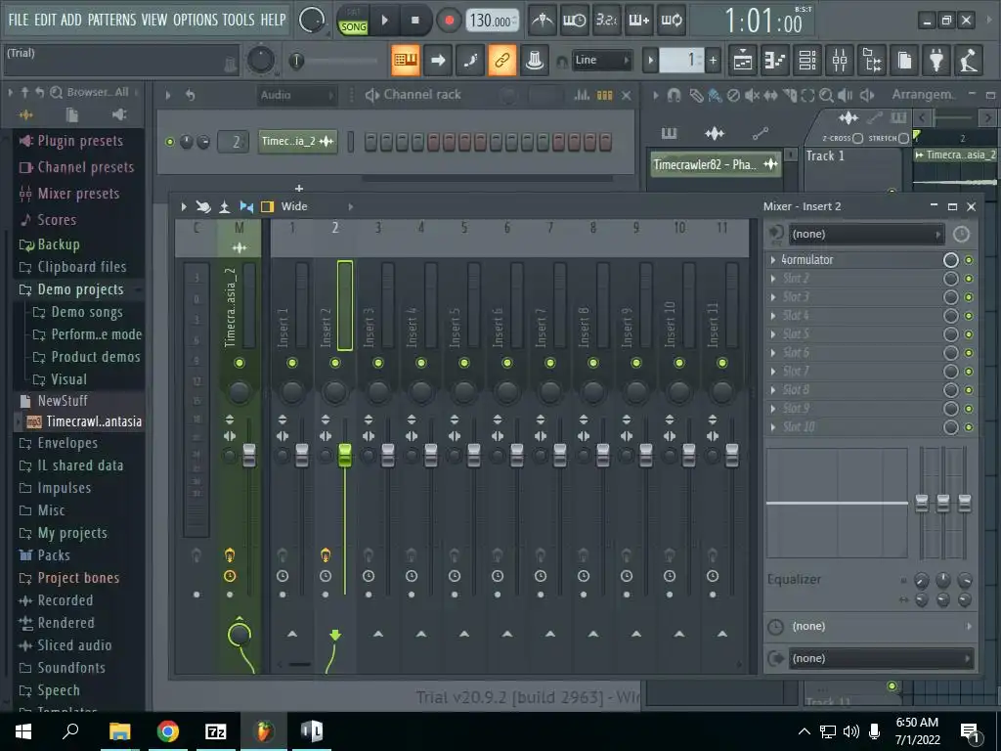The width and height of the screenshot is (1001, 751).
Task: Open the OPTIONS menu
Action: [x=196, y=20]
